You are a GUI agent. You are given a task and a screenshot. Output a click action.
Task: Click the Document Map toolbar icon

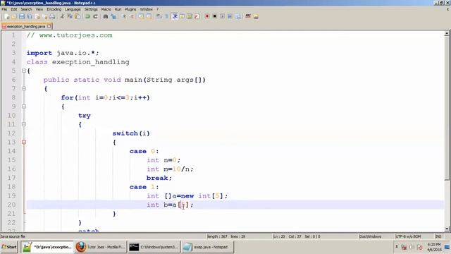coord(190,16)
